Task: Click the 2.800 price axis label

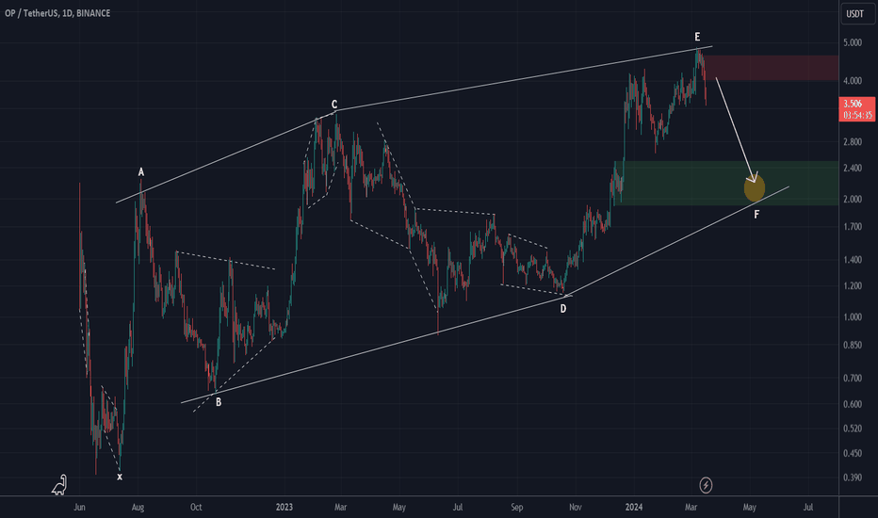Action: [853, 141]
